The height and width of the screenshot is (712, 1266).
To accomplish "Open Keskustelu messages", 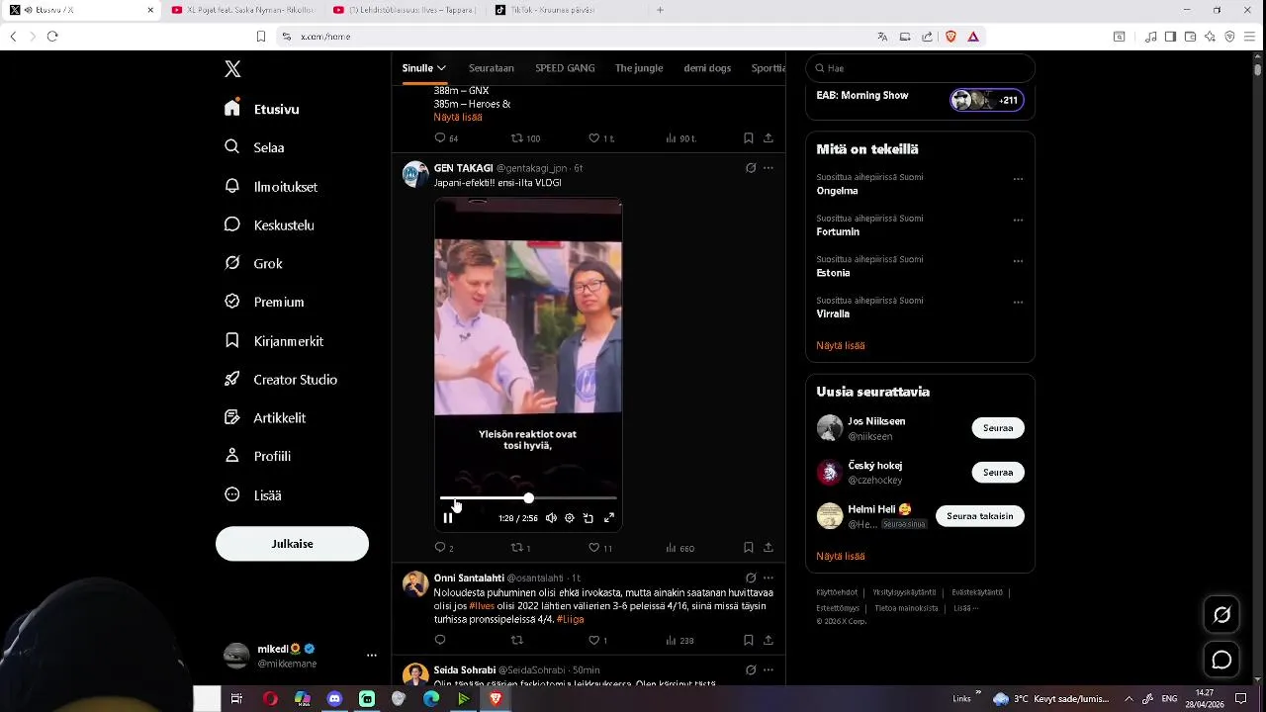I will [x=269, y=224].
